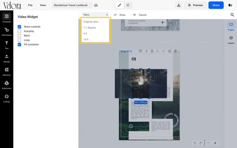The height and width of the screenshot is (148, 237).
Task: Open the Listings panel
Action: pos(7,98)
